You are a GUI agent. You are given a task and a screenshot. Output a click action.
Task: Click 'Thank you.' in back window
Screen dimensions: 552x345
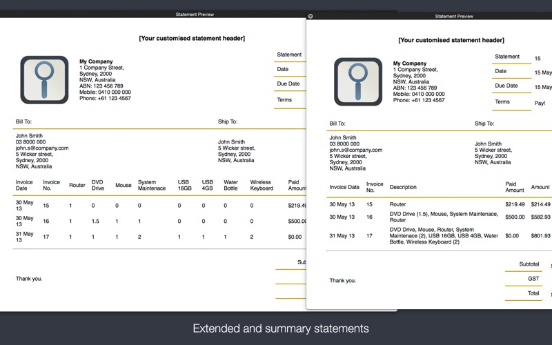click(x=29, y=279)
